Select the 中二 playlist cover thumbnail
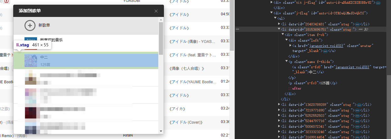This screenshot has width=391, height=139. (31, 61)
